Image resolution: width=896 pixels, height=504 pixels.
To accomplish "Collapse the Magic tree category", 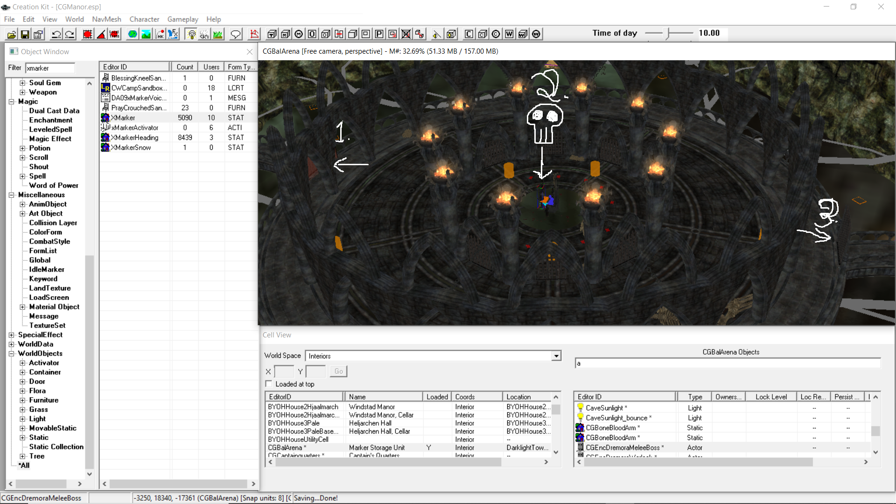I will pos(11,102).
